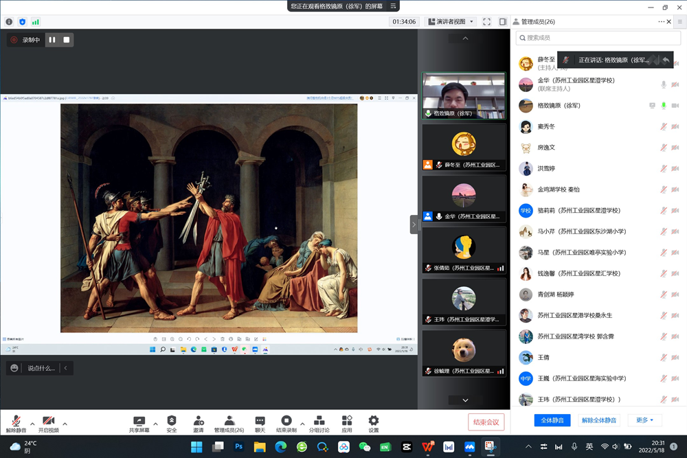
Task: Select 格致镜原 (徐军) video thumbnail
Action: coord(464,96)
